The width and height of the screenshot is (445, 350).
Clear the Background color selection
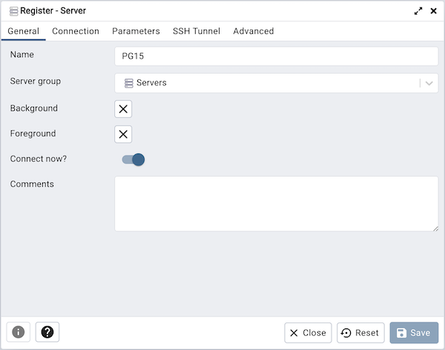[x=123, y=109]
